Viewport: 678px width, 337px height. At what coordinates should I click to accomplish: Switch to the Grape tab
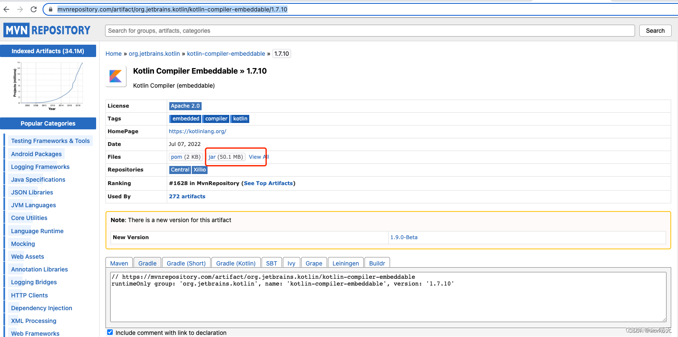pyautogui.click(x=314, y=263)
